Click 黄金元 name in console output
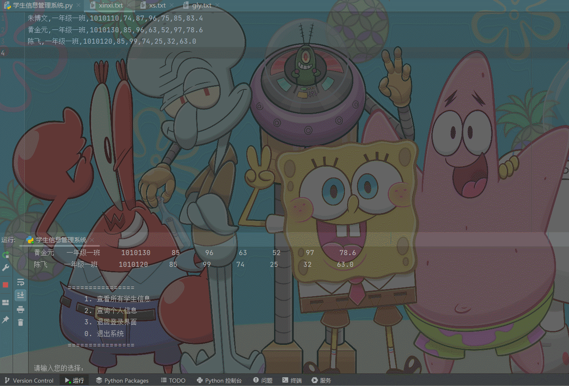This screenshot has height=386, width=569. click(x=44, y=253)
